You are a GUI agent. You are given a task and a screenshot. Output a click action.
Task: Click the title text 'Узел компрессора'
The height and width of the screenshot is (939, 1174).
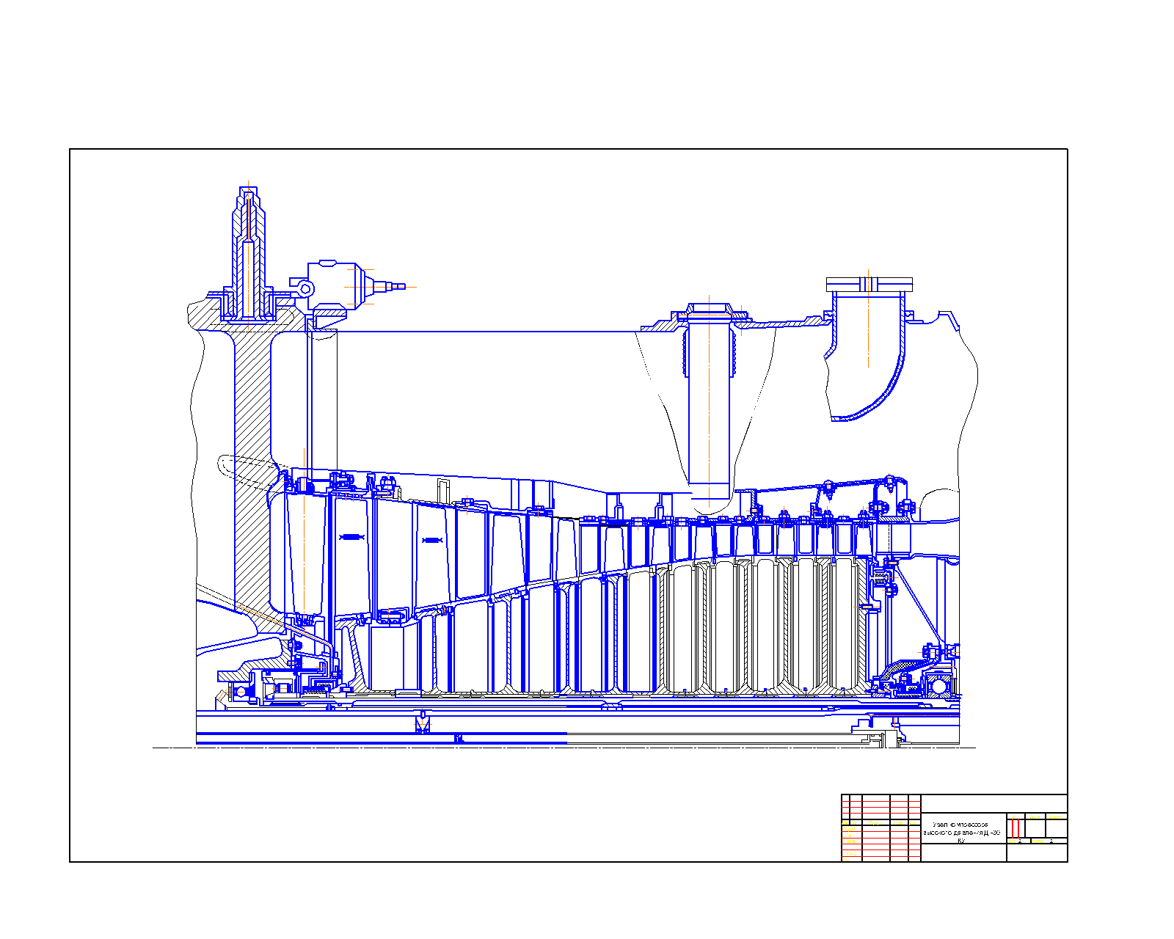point(960,825)
